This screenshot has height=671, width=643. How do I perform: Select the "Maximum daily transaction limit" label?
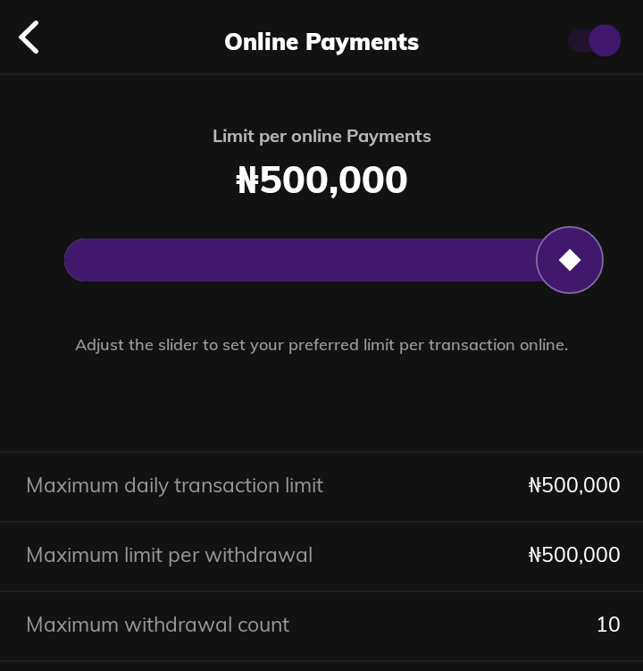[174, 485]
